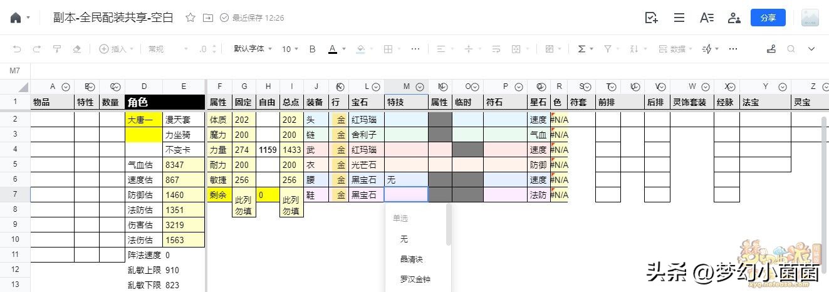Open collaborator invite icon
The height and width of the screenshot is (292, 829).
point(734,18)
